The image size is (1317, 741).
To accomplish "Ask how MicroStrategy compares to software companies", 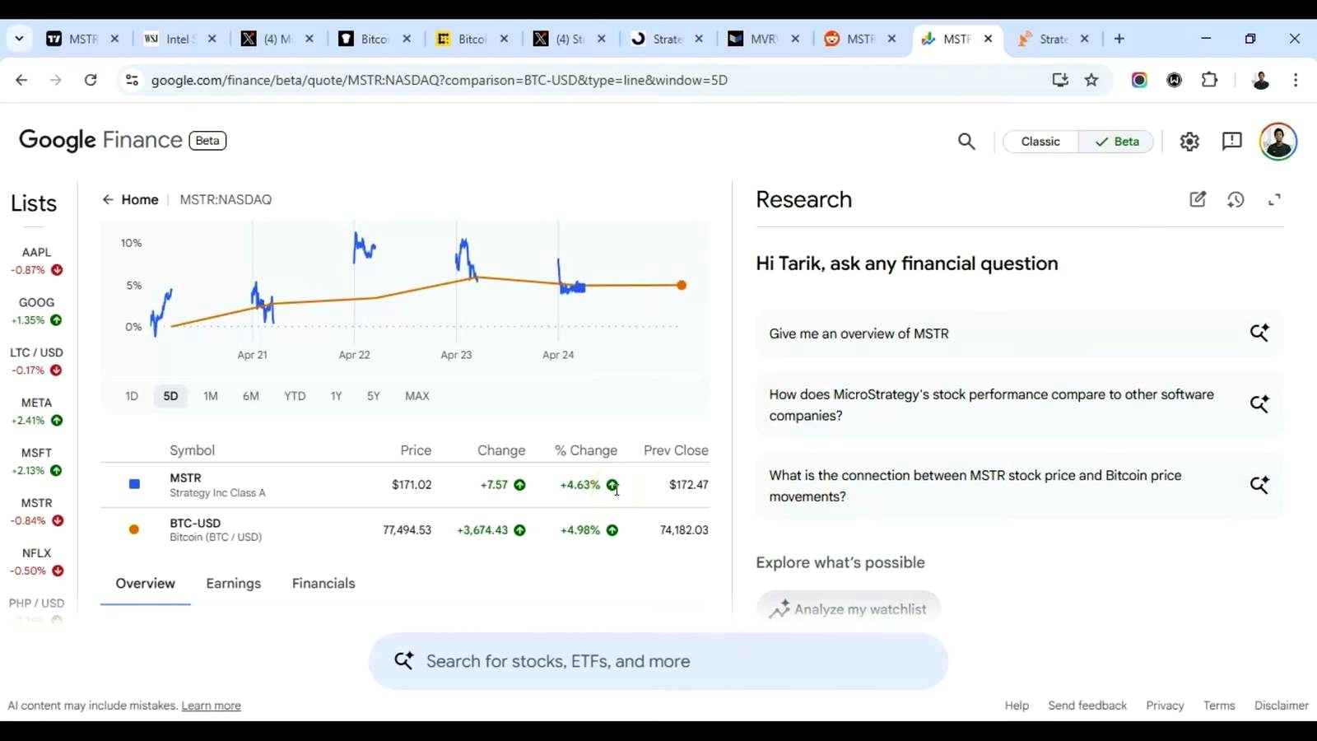I will point(1019,405).
